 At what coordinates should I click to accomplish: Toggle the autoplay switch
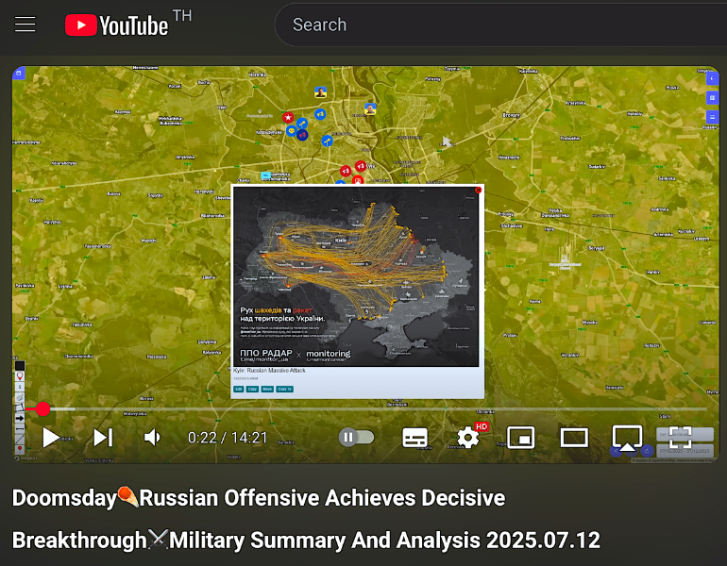point(356,438)
